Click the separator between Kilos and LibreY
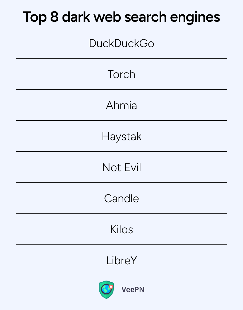Screen dimensions: 243x310 tap(121, 244)
